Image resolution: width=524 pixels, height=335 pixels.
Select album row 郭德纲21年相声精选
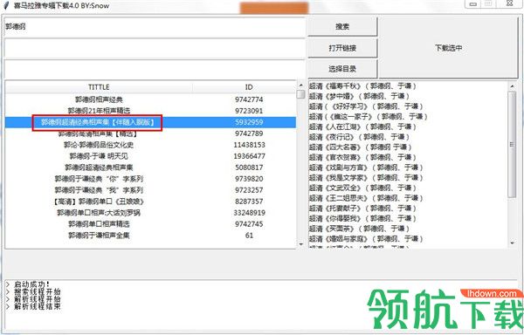(150, 111)
